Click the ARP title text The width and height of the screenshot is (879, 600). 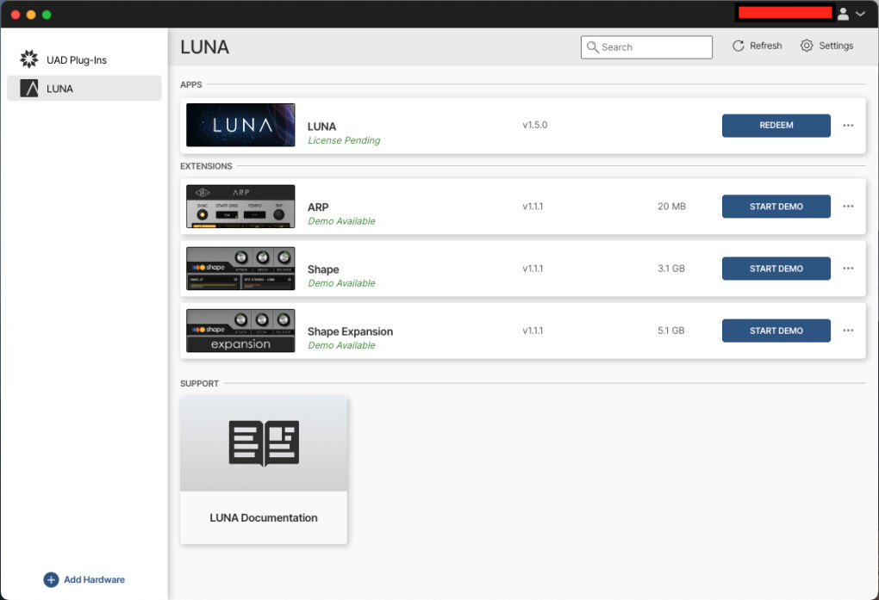click(318, 207)
